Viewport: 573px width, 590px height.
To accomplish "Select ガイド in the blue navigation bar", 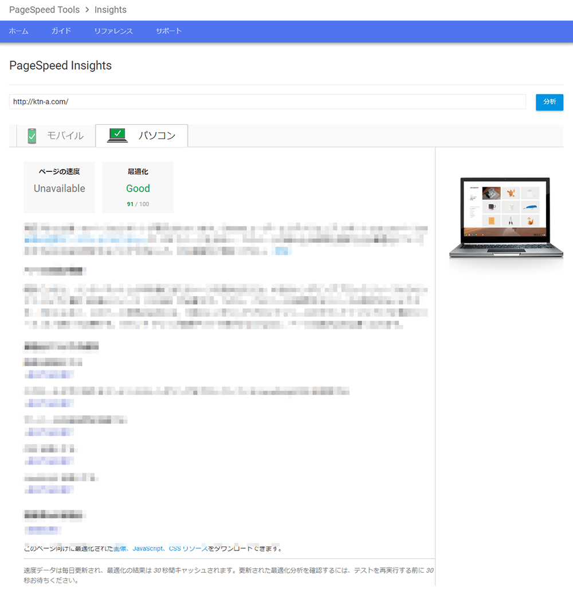I will 61,32.
